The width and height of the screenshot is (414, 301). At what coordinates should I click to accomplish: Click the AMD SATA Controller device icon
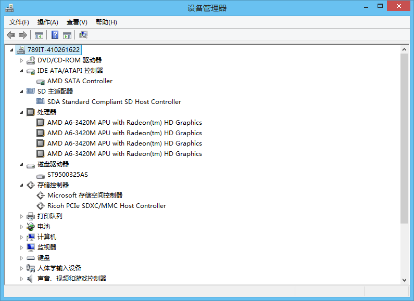tap(41, 82)
